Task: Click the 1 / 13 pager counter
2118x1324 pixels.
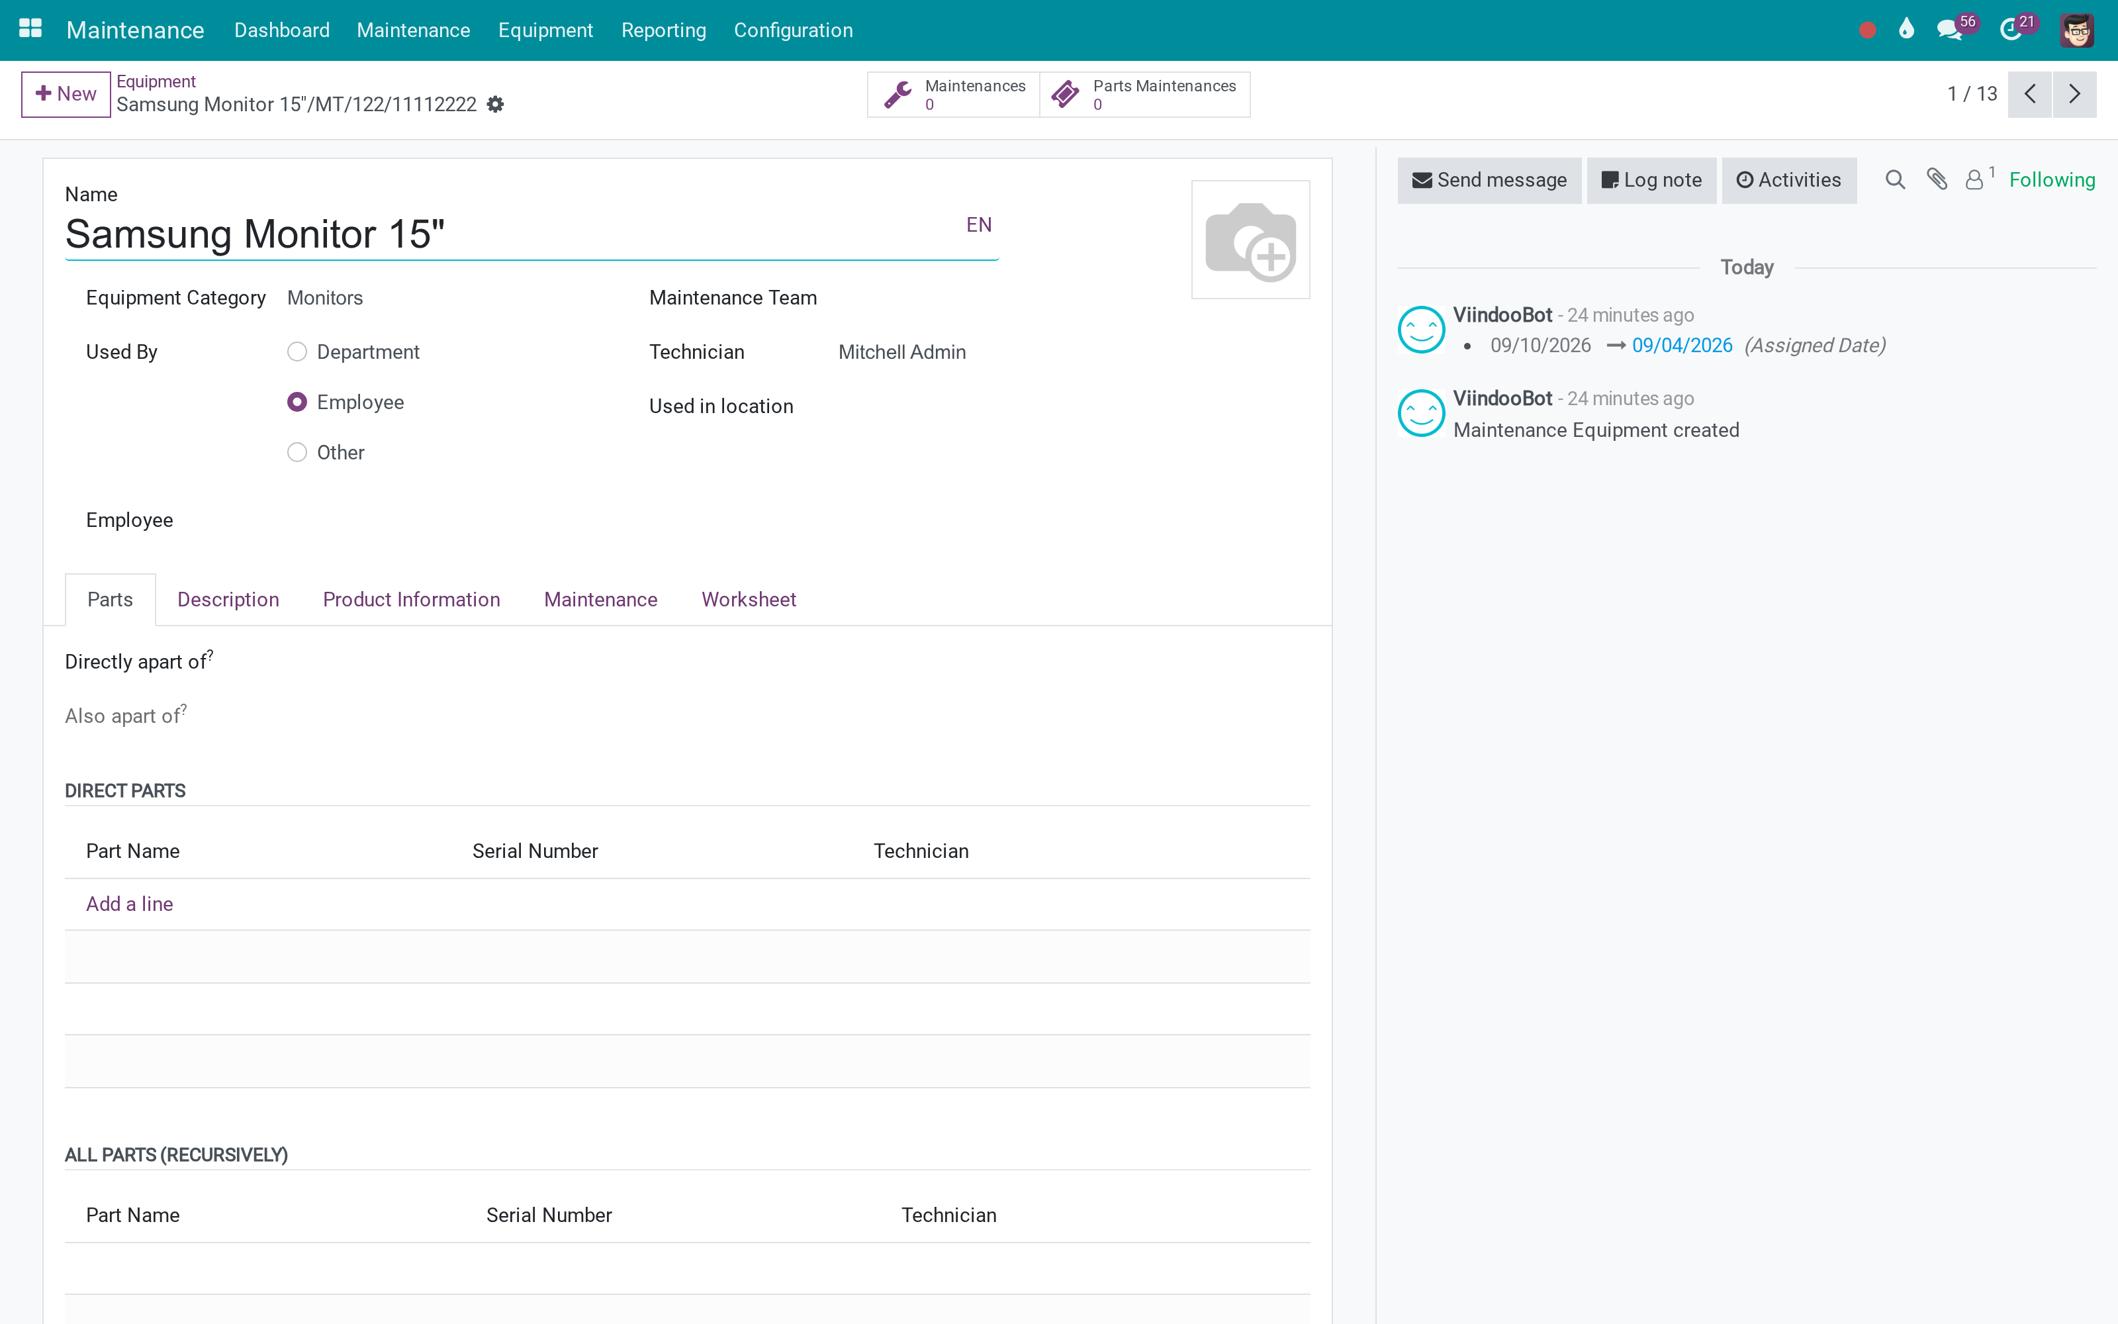Action: pyautogui.click(x=1972, y=94)
